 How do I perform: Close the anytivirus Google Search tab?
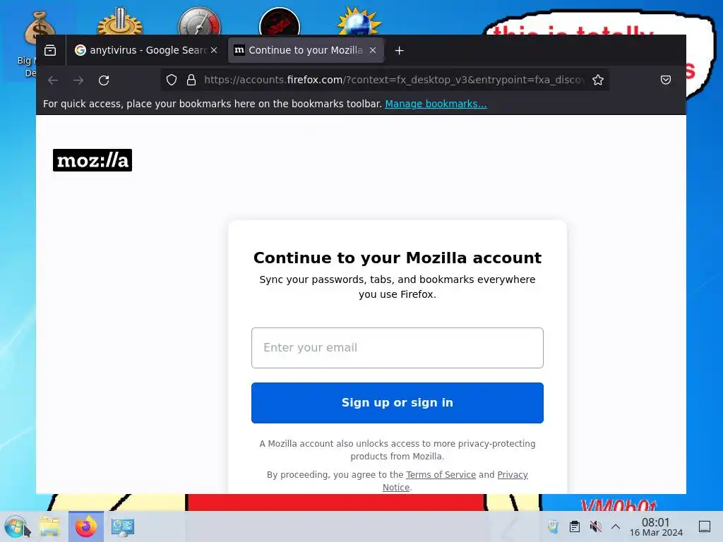214,50
